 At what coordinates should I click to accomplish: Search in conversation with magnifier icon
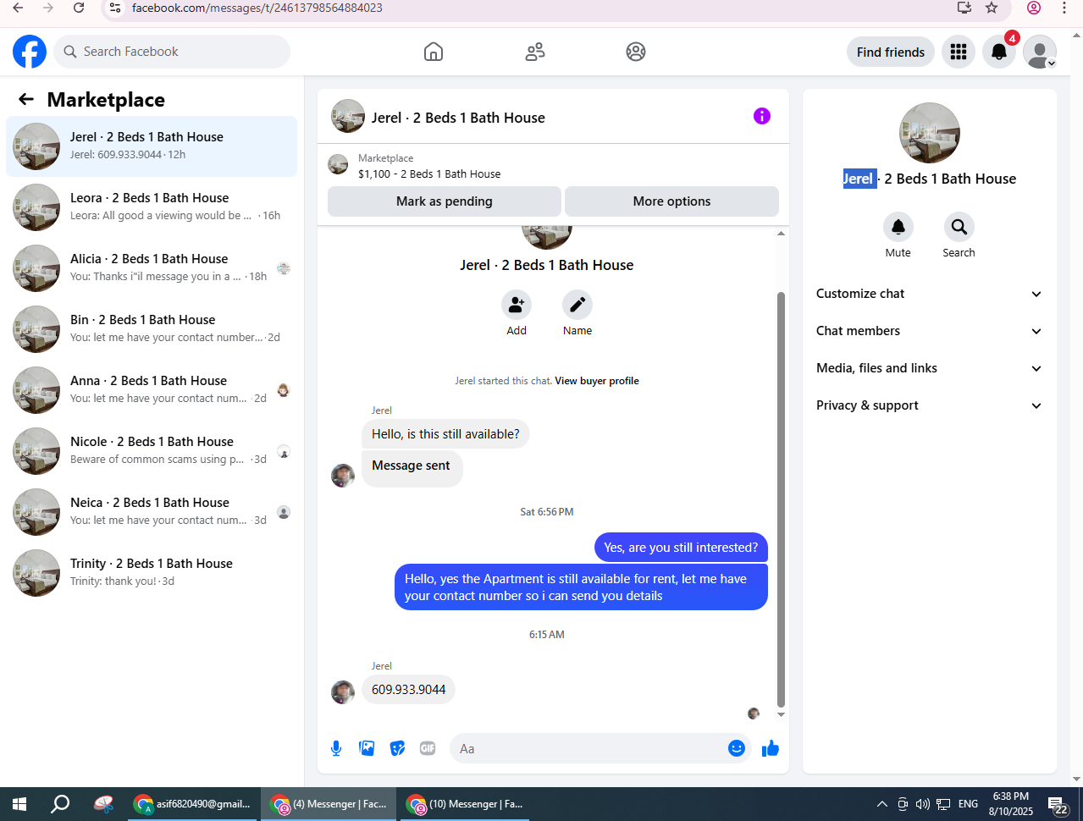(x=959, y=227)
